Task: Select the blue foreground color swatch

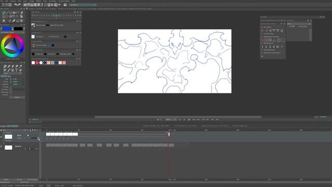Action: [x=7, y=29]
